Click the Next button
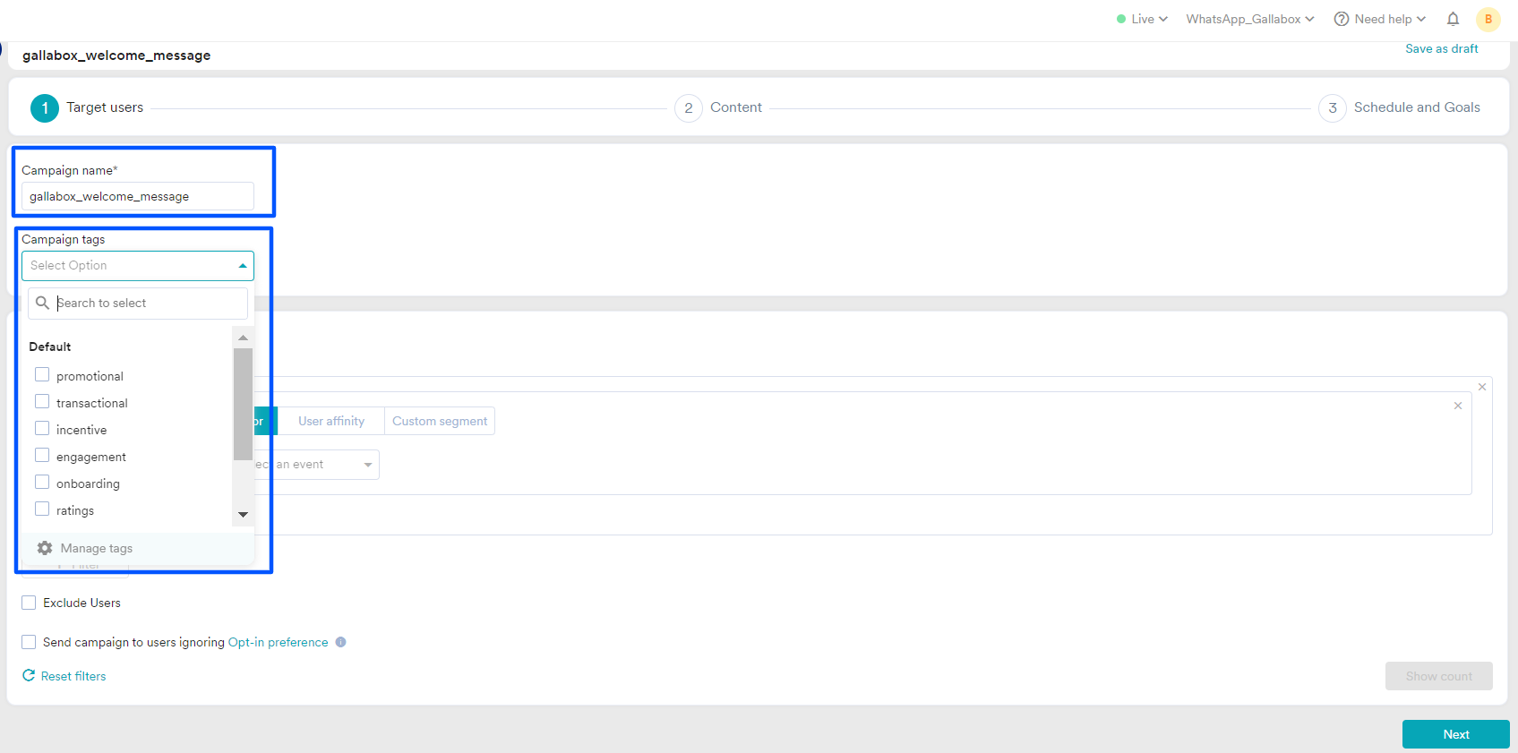This screenshot has width=1518, height=753. (x=1455, y=734)
